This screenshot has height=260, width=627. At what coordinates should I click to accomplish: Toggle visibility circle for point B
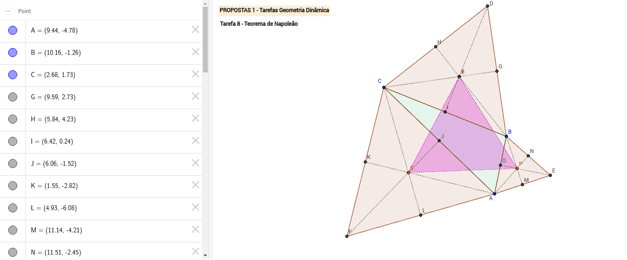click(13, 53)
